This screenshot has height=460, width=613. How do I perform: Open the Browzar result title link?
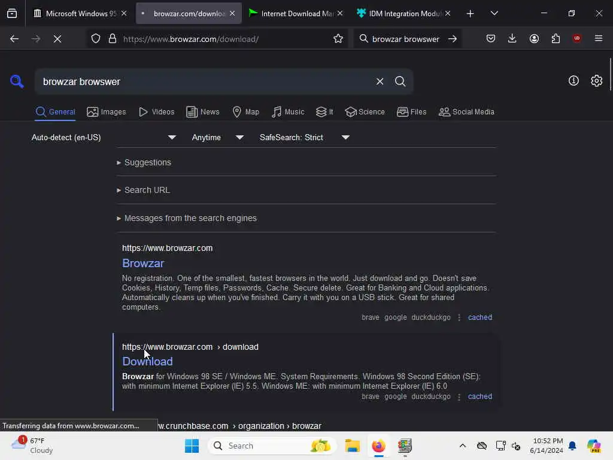(143, 264)
